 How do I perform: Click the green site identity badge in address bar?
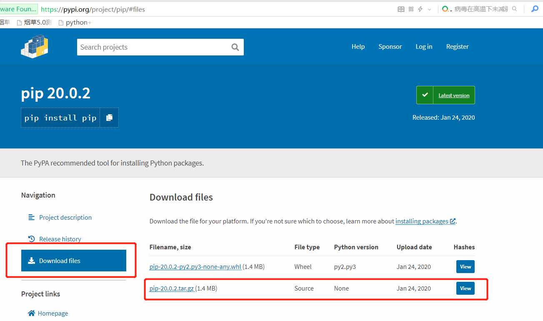tap(18, 9)
